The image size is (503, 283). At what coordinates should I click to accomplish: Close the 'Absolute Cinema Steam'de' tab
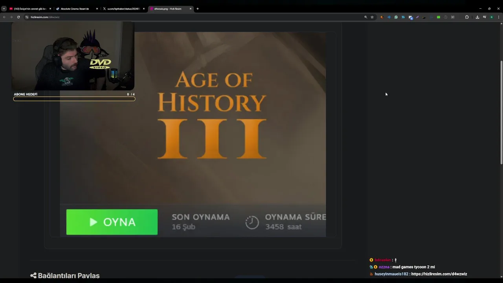[97, 9]
